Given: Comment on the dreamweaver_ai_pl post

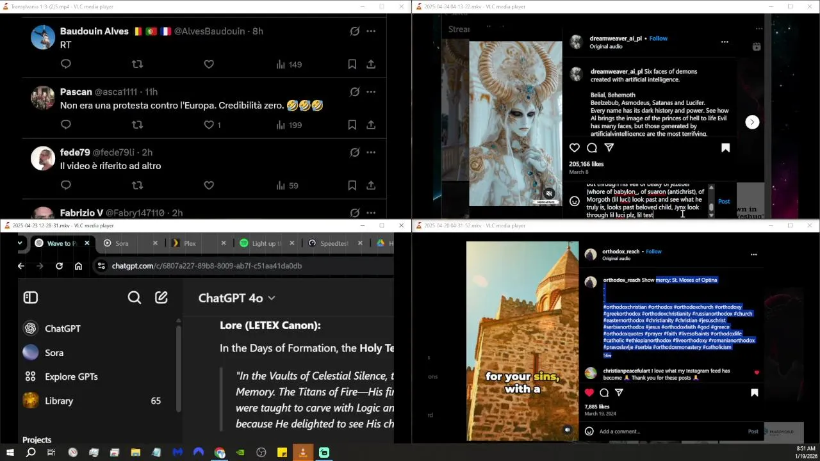Looking at the screenshot, I should [592, 148].
